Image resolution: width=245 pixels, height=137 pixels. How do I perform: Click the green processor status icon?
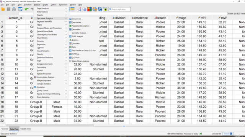pyautogui.click(x=201, y=134)
